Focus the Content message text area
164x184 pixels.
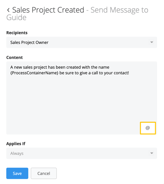(82, 98)
